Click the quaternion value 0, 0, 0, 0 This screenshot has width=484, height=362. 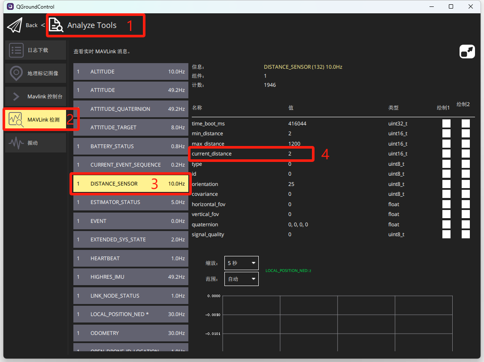(x=298, y=225)
